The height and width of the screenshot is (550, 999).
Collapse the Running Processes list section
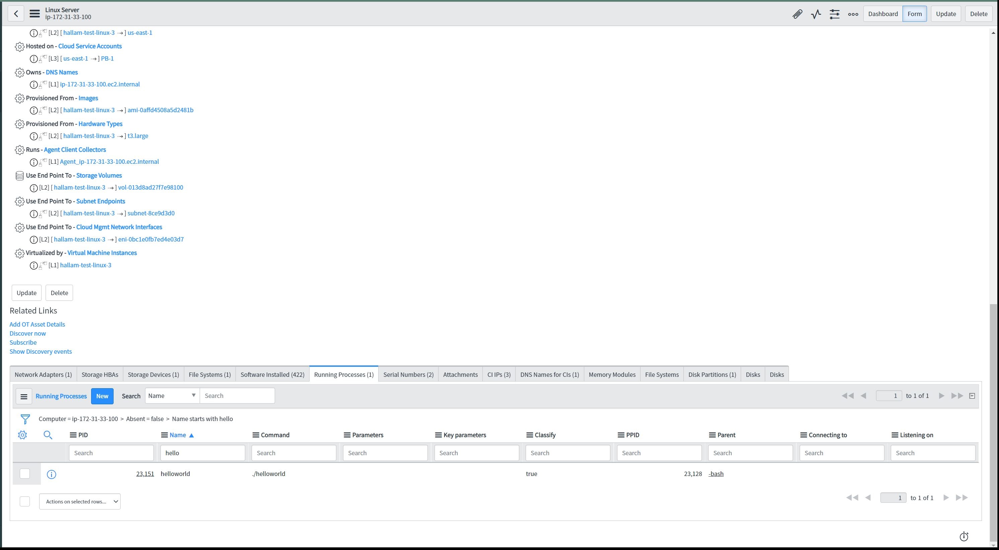pyautogui.click(x=972, y=396)
